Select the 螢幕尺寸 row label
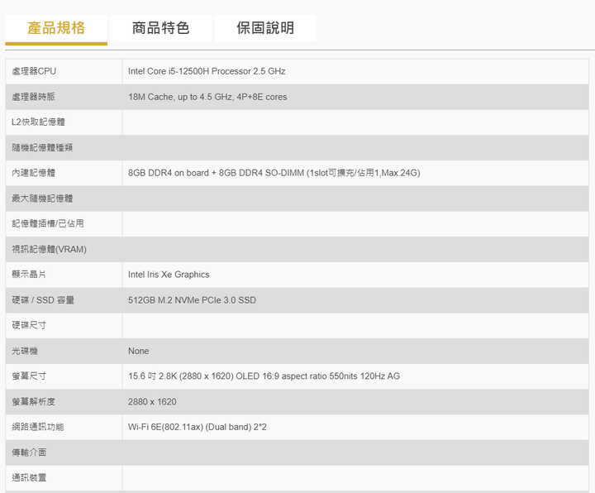 coord(29,376)
